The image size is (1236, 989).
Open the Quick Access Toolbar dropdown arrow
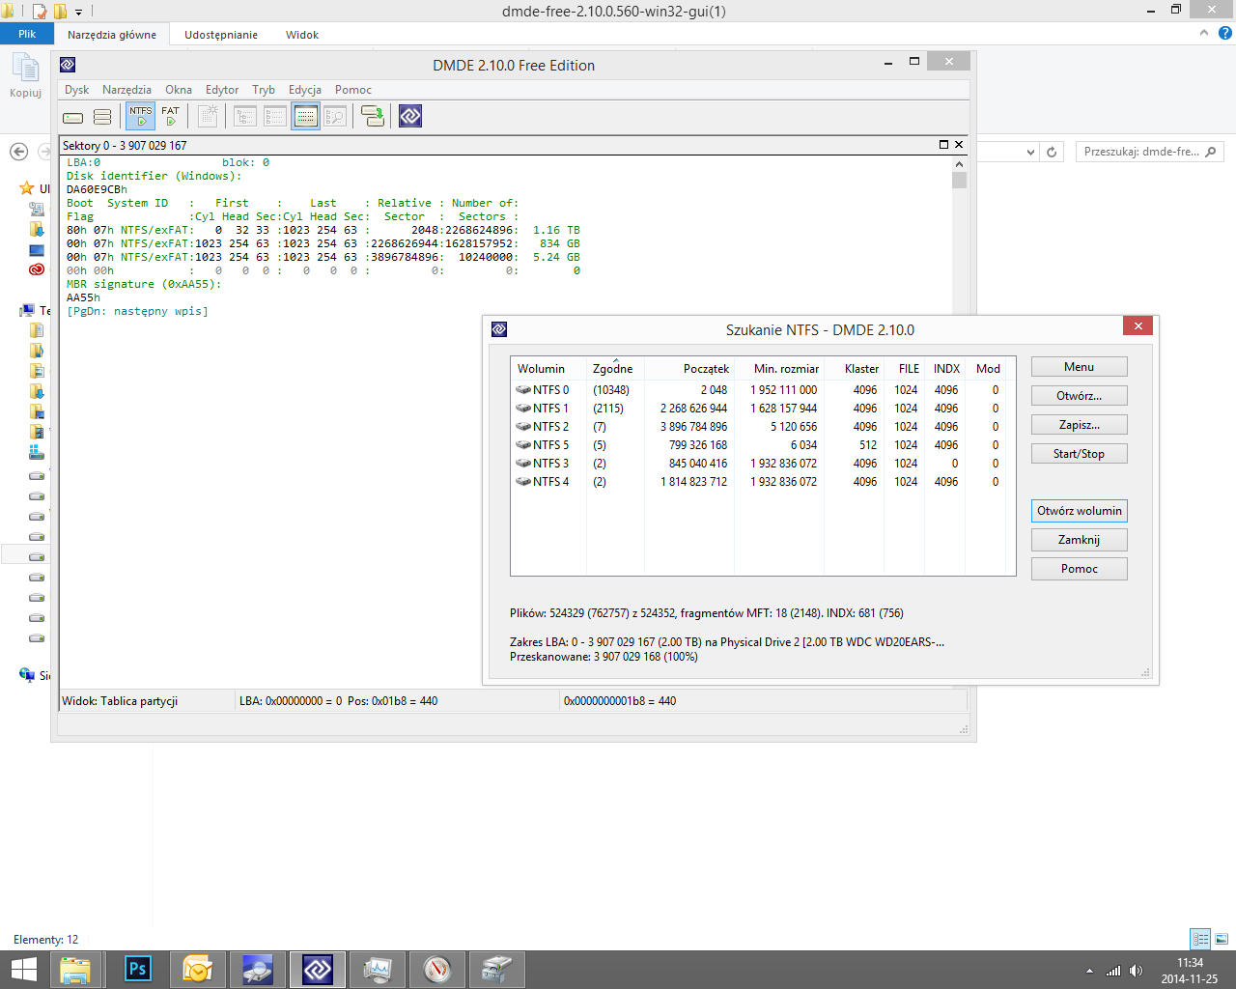(x=79, y=12)
